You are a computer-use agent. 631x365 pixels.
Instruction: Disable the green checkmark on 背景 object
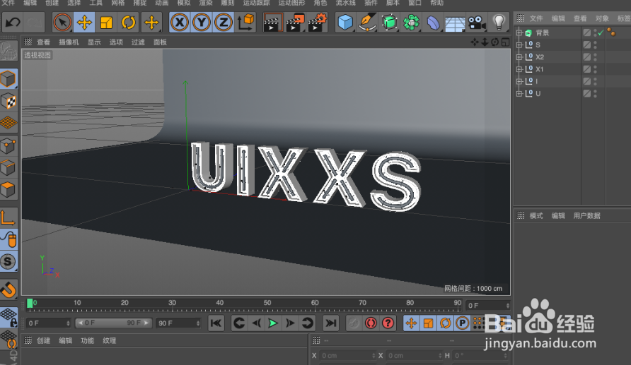tap(601, 33)
